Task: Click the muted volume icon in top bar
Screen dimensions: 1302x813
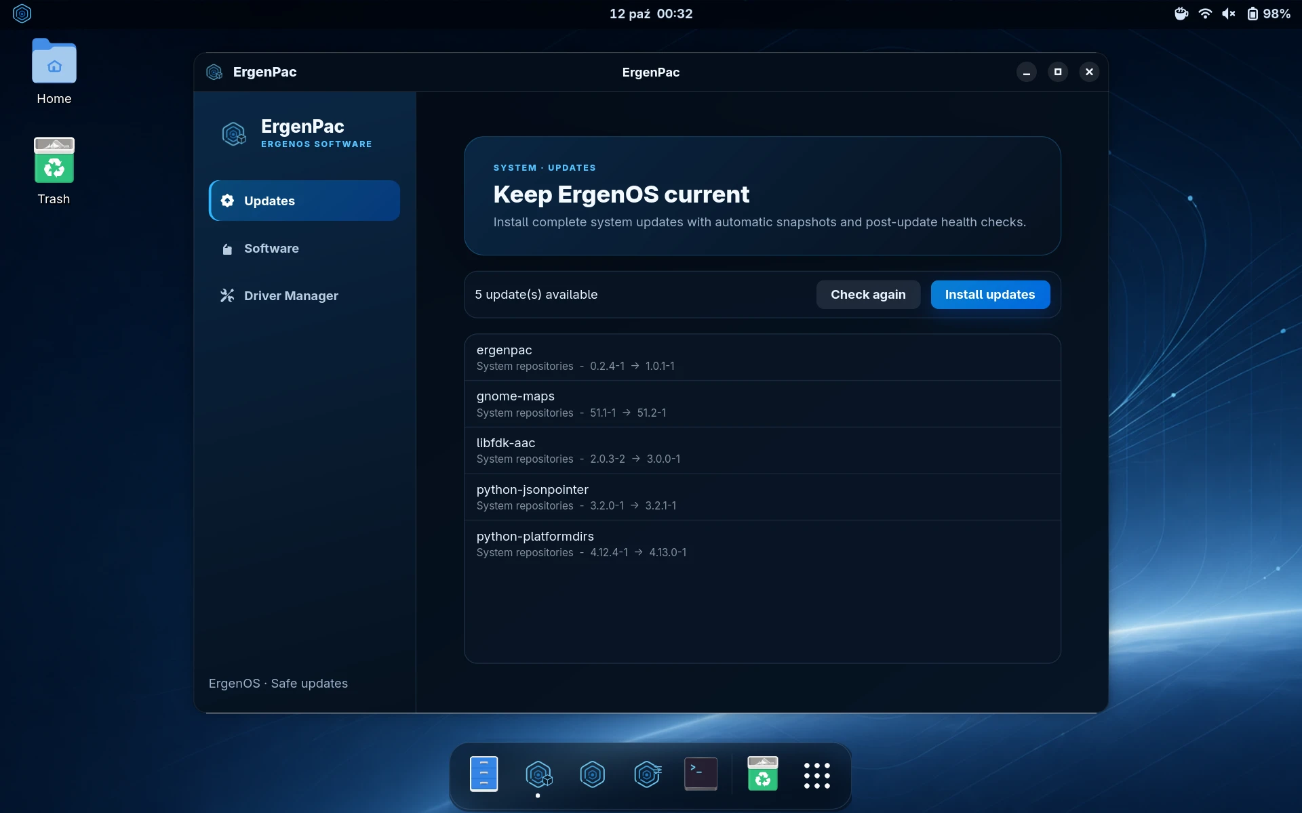Action: 1229,14
